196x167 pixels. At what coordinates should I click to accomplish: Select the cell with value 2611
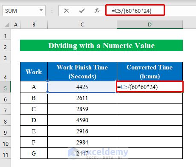82,98
